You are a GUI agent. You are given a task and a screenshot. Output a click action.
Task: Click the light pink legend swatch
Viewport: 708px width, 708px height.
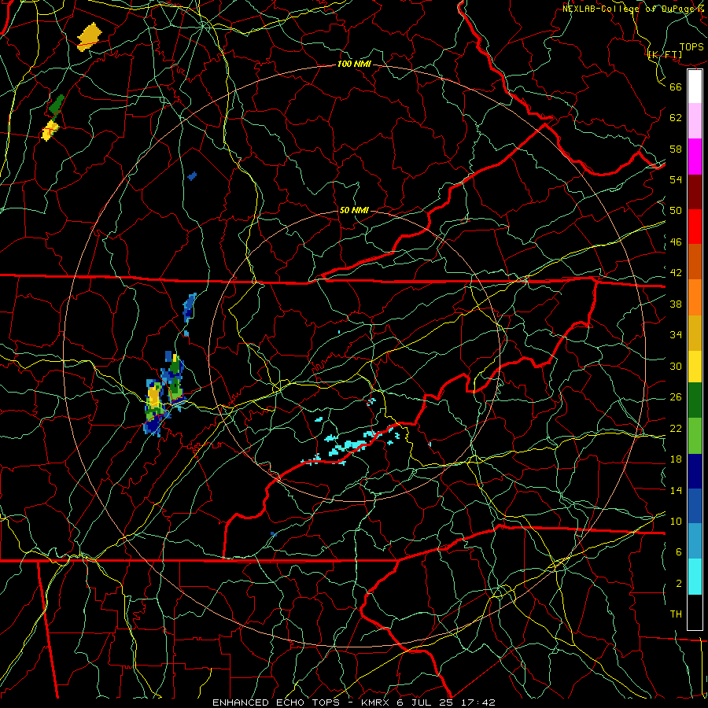click(x=695, y=121)
